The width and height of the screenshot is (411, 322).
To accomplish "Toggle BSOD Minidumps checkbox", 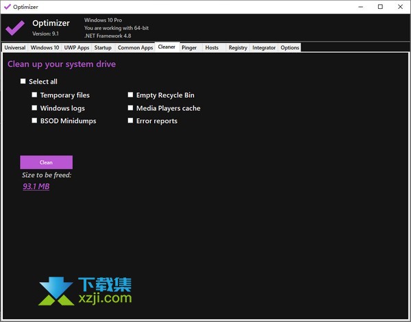I will point(34,121).
